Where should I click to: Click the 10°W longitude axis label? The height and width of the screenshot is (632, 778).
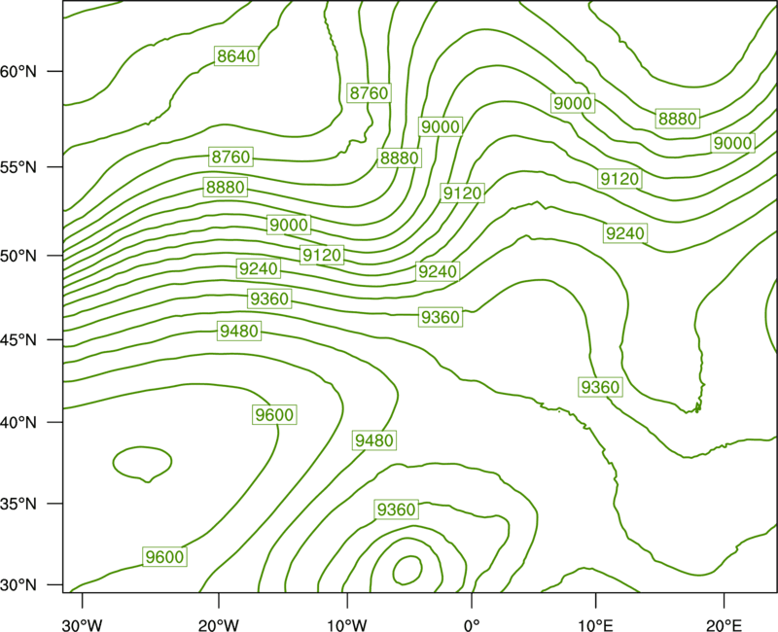(347, 625)
